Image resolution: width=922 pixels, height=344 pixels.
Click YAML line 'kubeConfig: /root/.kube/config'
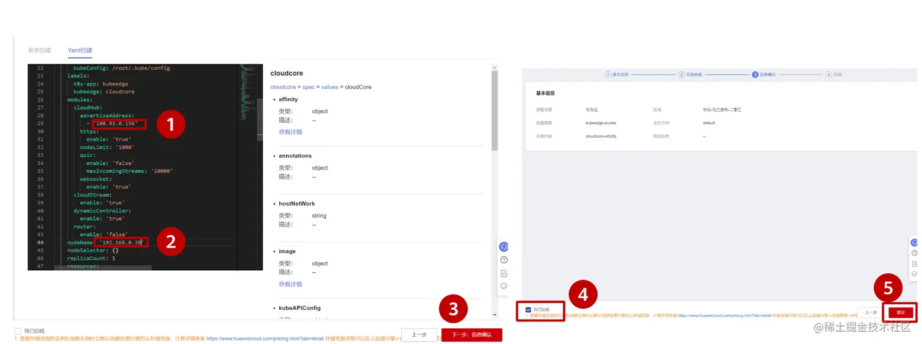click(121, 68)
